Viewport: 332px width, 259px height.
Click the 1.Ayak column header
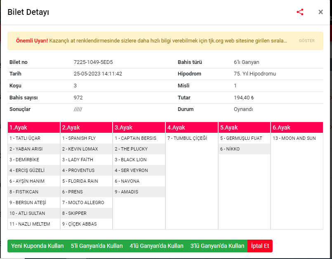coord(34,127)
